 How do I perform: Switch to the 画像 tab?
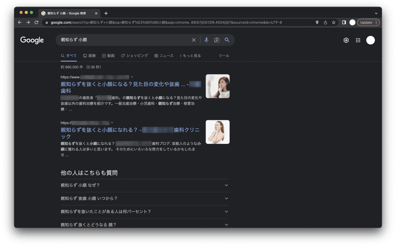89,56
